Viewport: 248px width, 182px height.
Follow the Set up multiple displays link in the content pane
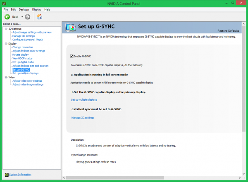[x=84, y=99]
